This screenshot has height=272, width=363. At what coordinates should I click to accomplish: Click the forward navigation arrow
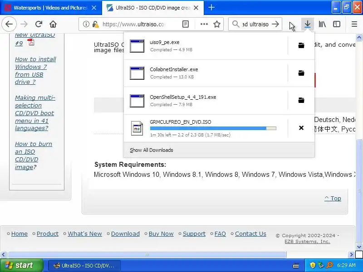point(24,24)
